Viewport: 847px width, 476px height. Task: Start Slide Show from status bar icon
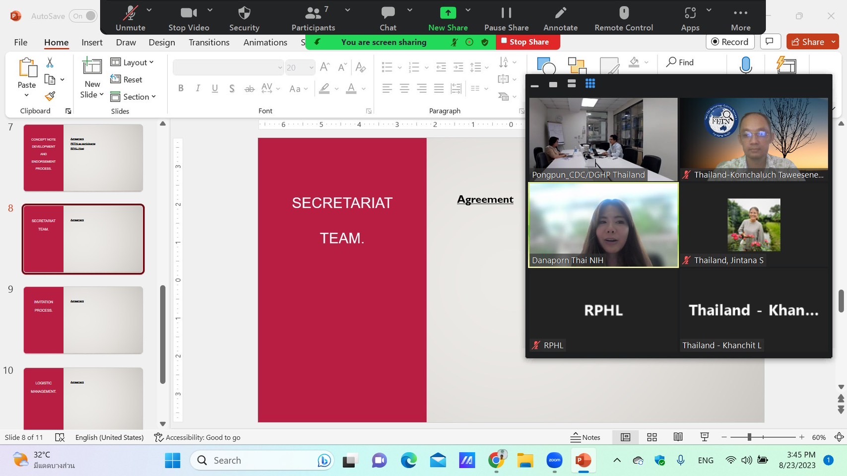pos(704,437)
